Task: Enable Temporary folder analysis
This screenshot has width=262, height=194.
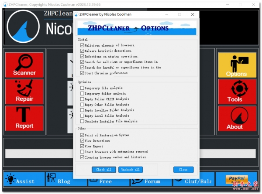Action: (x=82, y=93)
